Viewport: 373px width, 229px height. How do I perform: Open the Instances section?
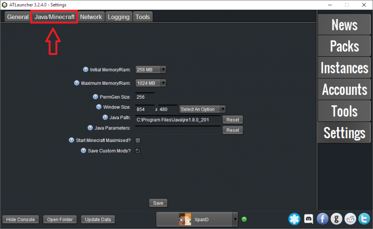click(x=344, y=67)
